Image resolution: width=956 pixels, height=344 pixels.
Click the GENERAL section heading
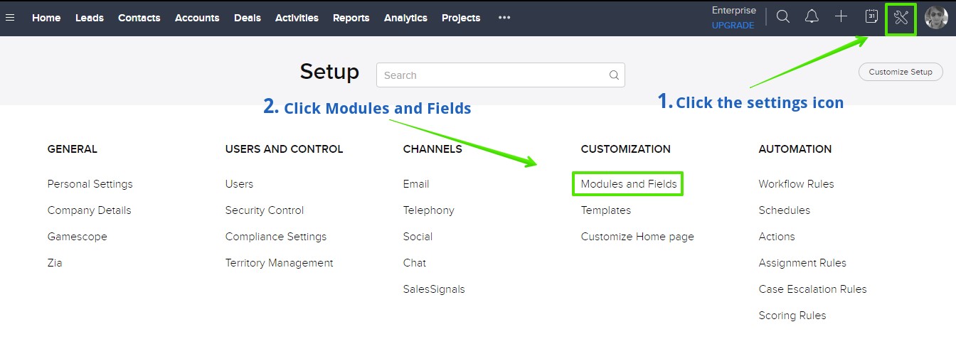click(x=73, y=149)
